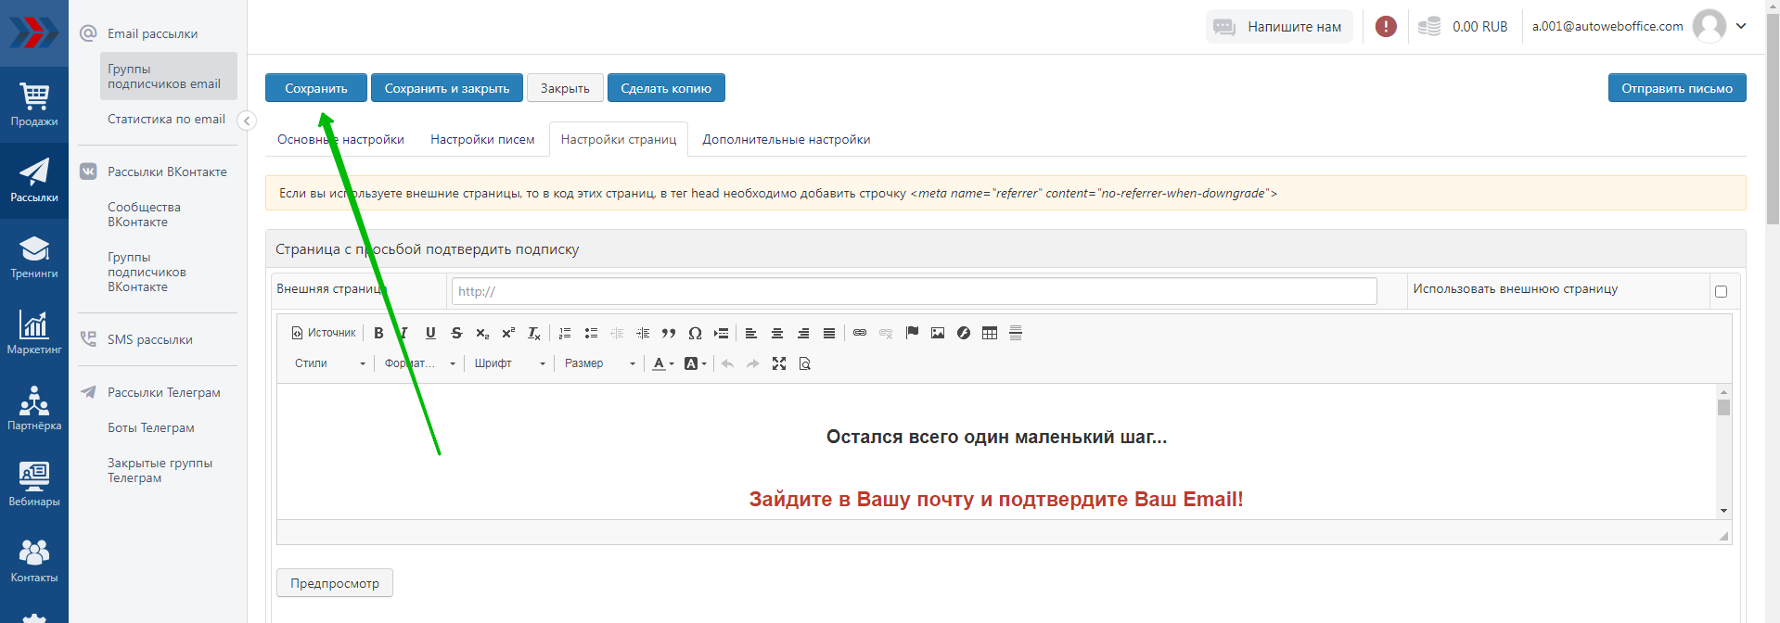Collapse the sidebar submenu panel
This screenshot has height=623, width=1780.
coord(247,121)
